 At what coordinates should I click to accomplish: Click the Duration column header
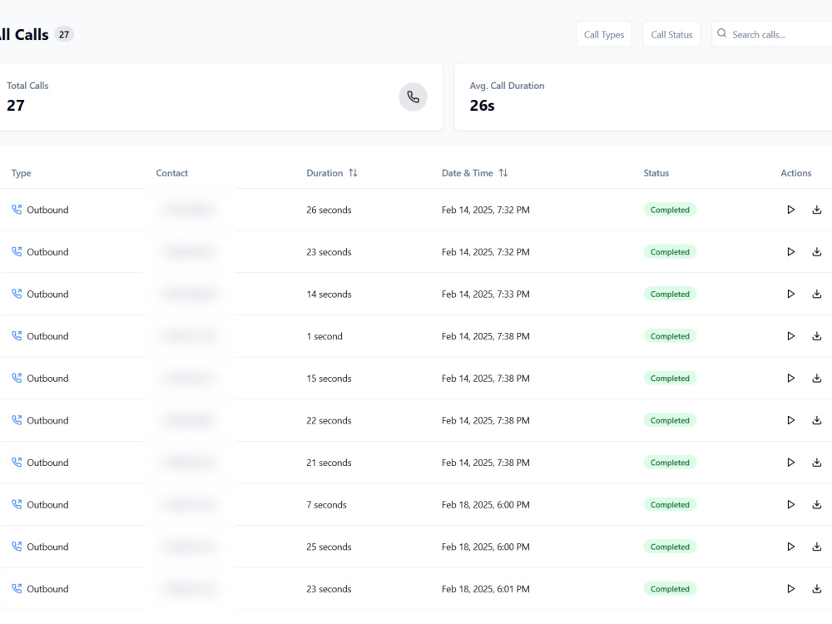324,173
